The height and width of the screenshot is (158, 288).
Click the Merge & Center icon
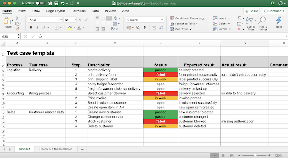(115, 24)
